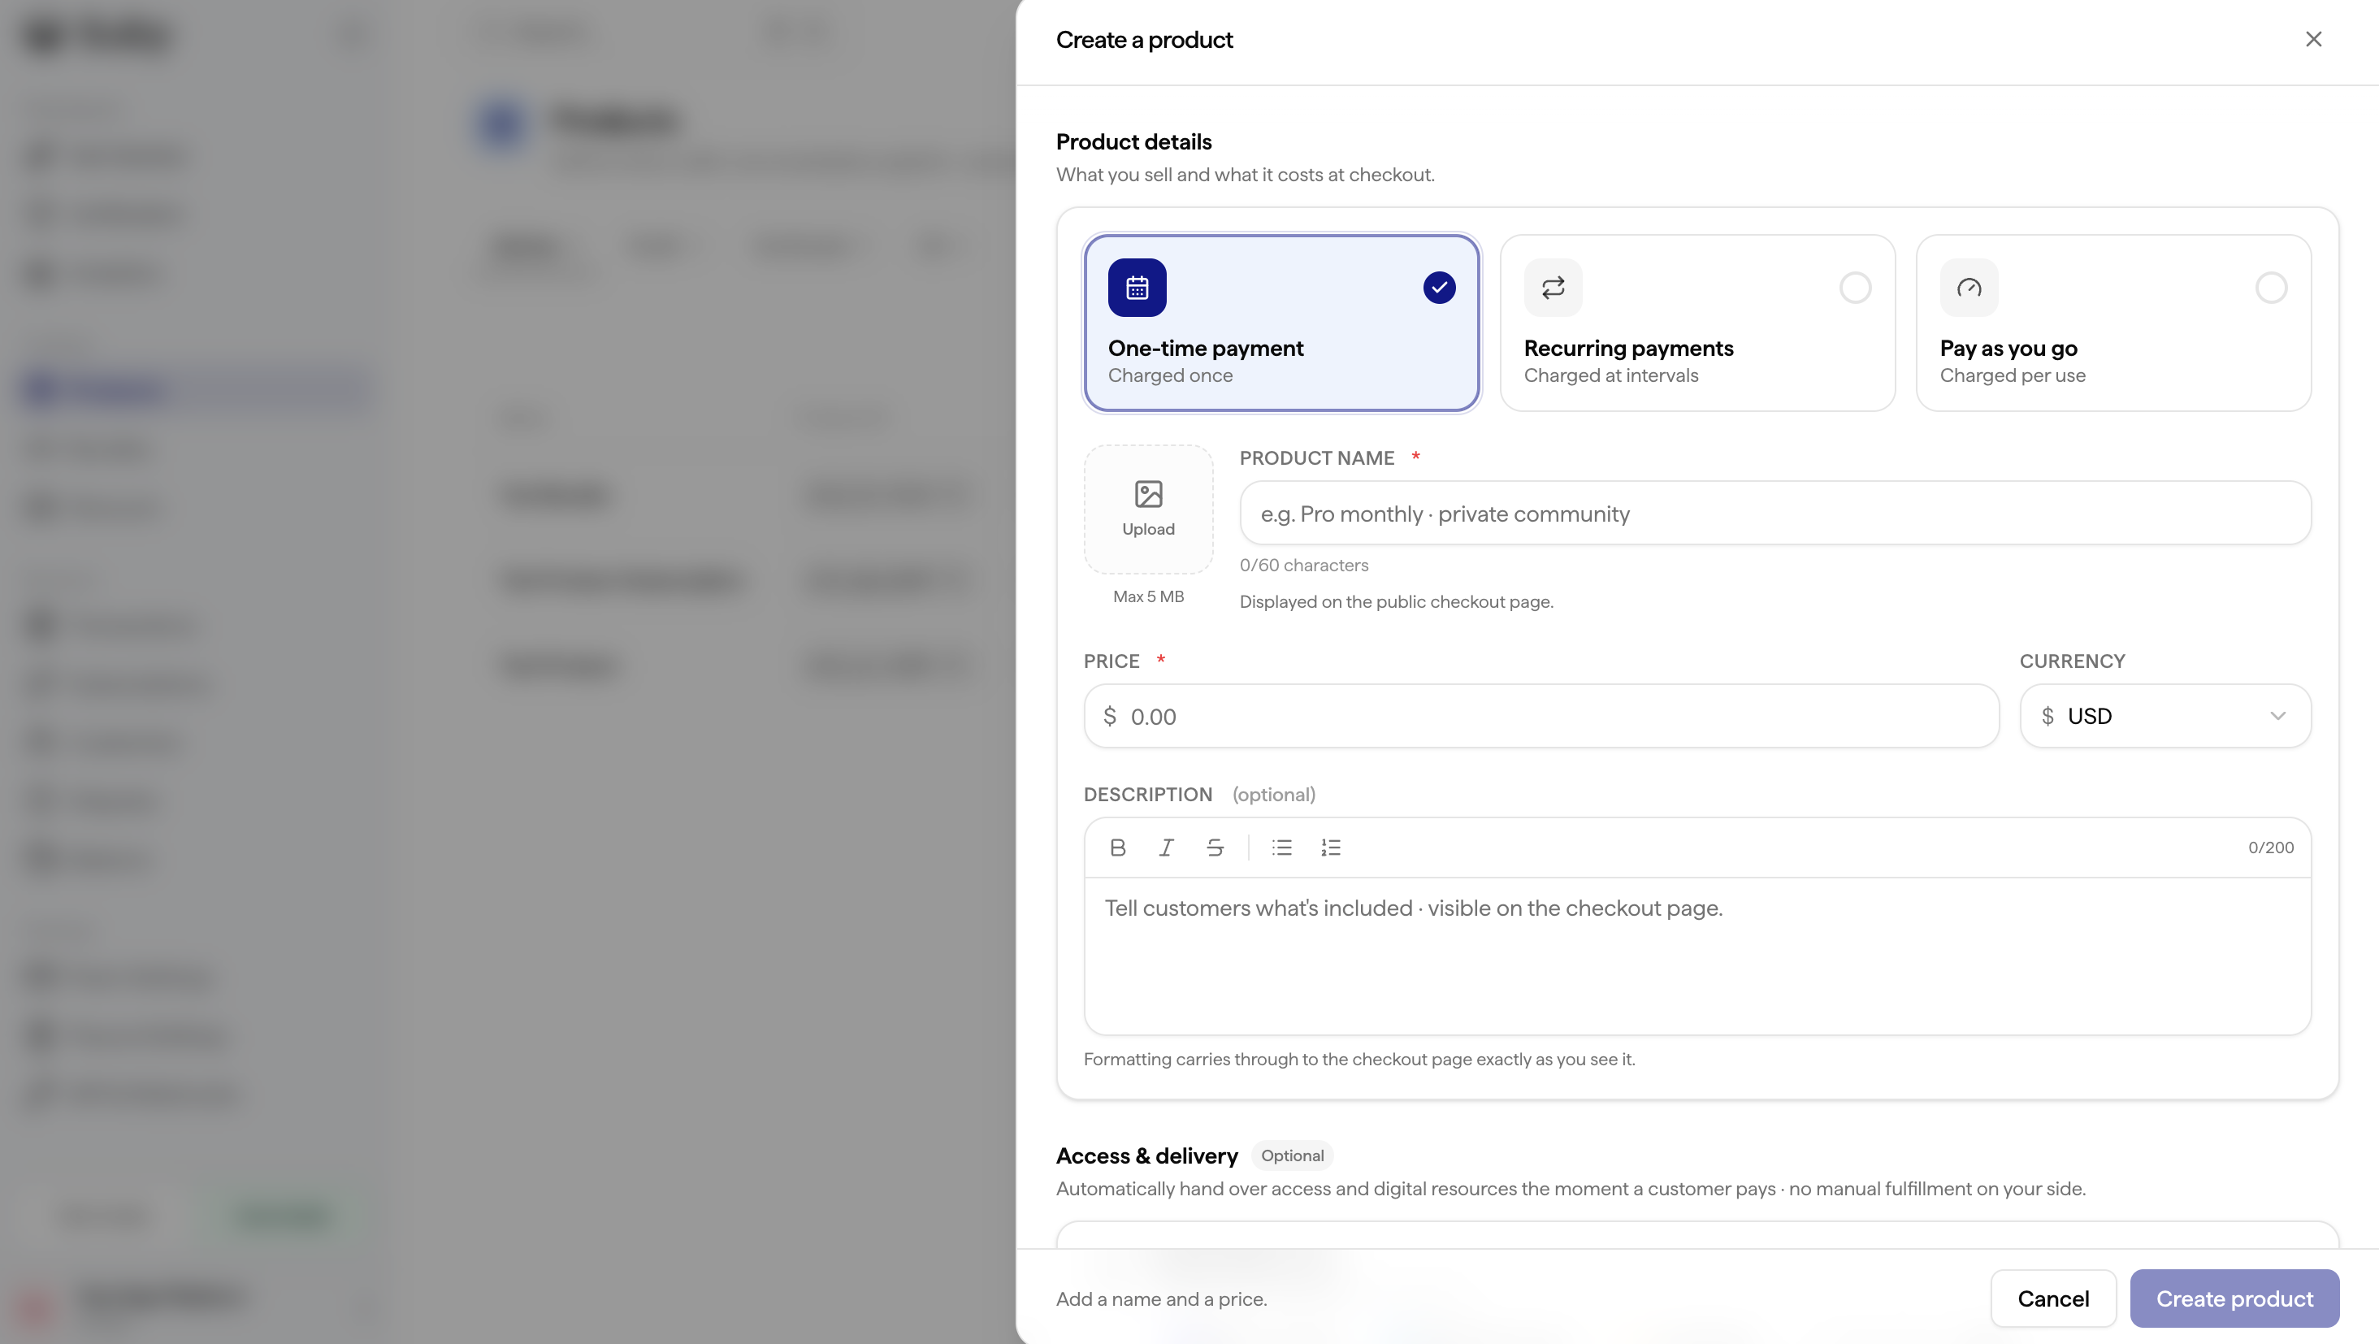This screenshot has width=2379, height=1344.
Task: Insert a numbered list in description
Action: click(1331, 847)
